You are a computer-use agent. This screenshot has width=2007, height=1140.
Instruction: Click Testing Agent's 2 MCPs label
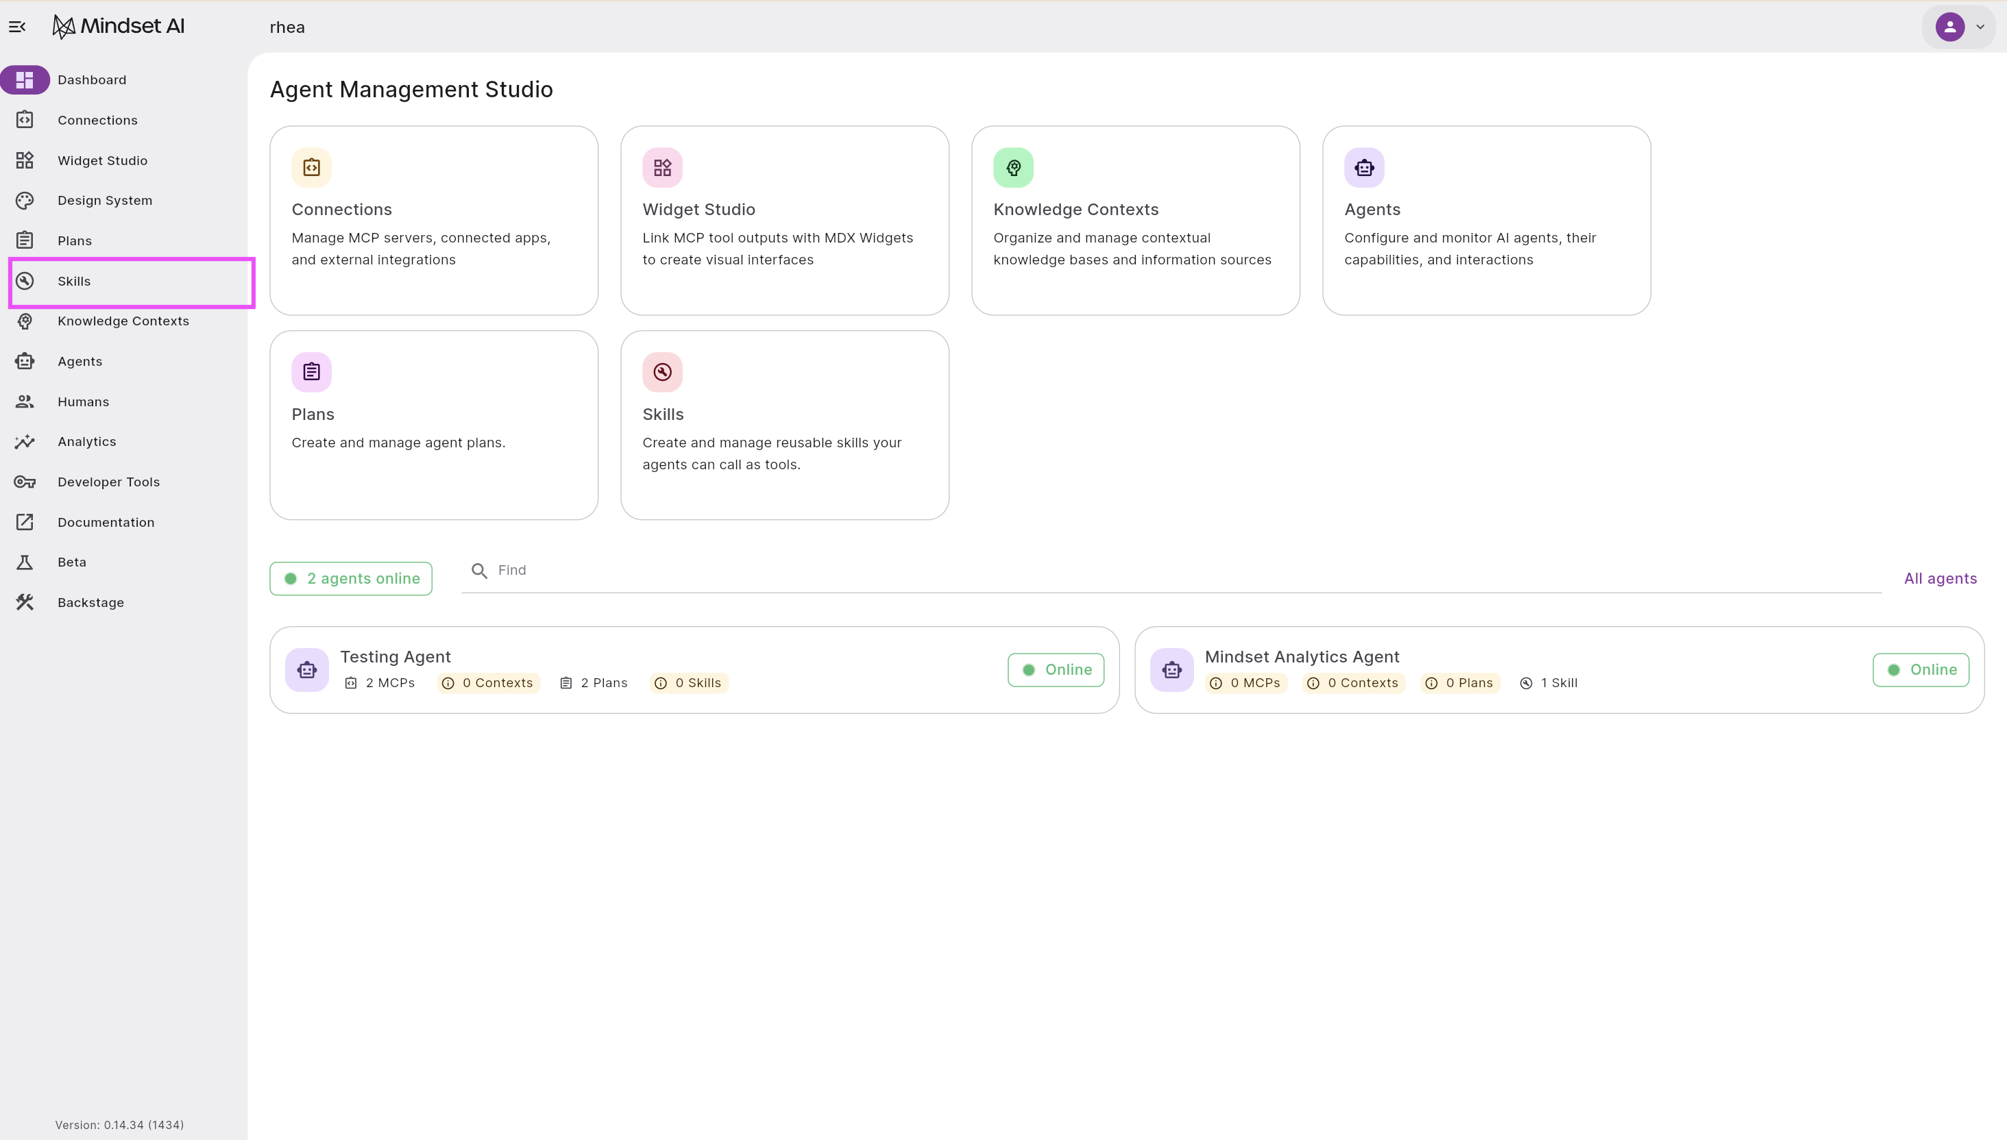[x=380, y=683]
